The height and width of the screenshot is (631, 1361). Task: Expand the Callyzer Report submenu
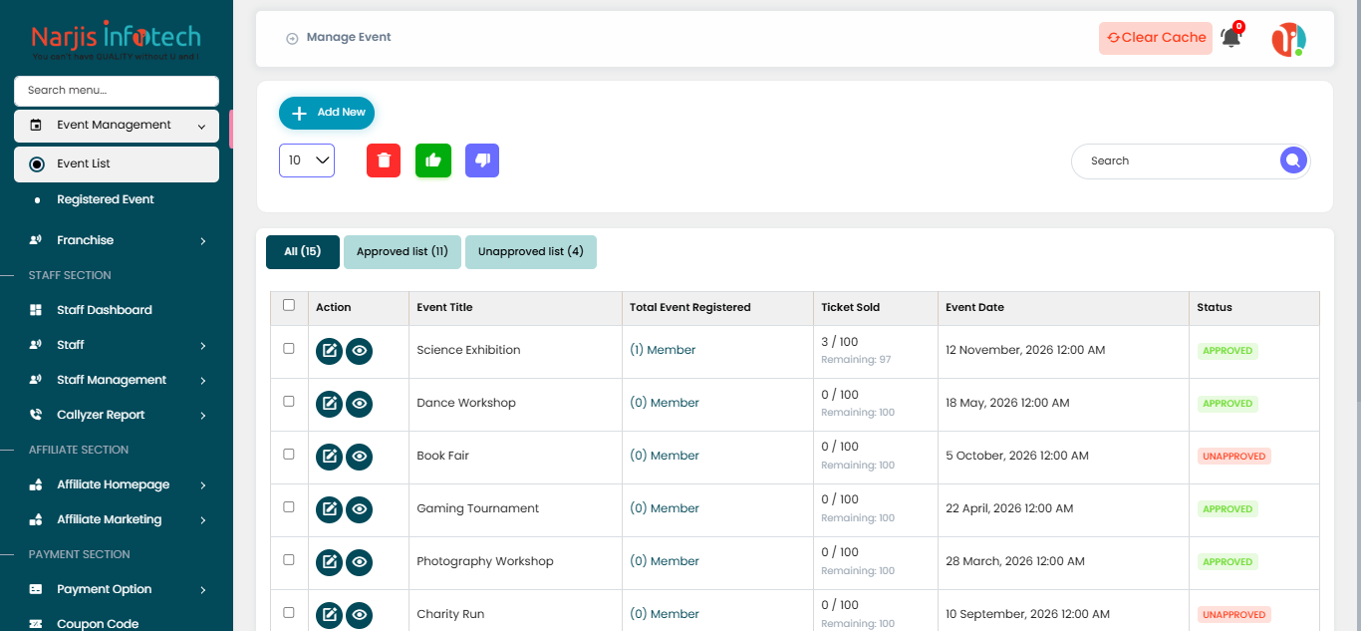117,415
